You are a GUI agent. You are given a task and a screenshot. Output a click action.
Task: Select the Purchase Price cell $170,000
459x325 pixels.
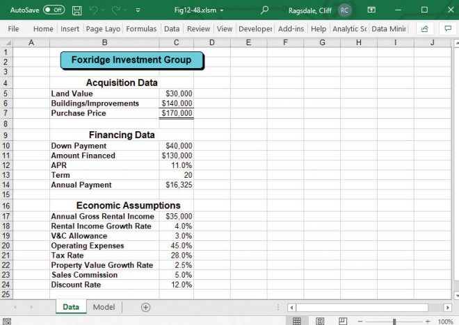(177, 113)
